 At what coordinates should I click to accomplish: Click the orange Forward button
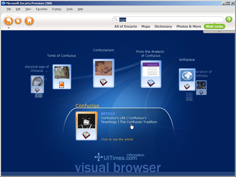(18, 21)
